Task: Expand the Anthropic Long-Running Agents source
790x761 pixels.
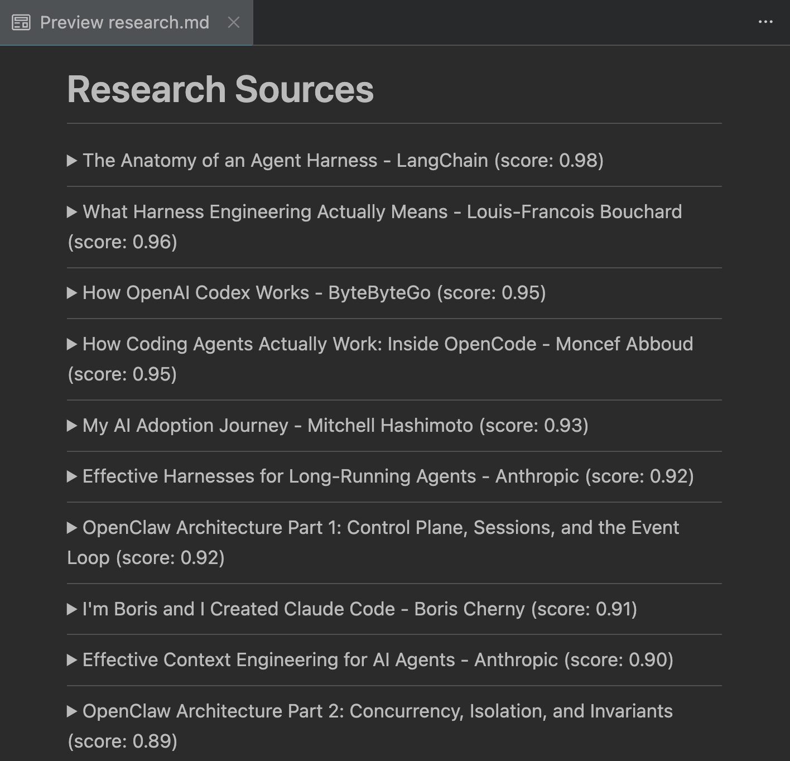Action: tap(72, 476)
